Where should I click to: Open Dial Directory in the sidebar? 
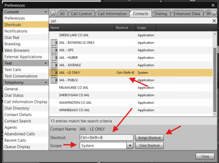(x=17, y=108)
